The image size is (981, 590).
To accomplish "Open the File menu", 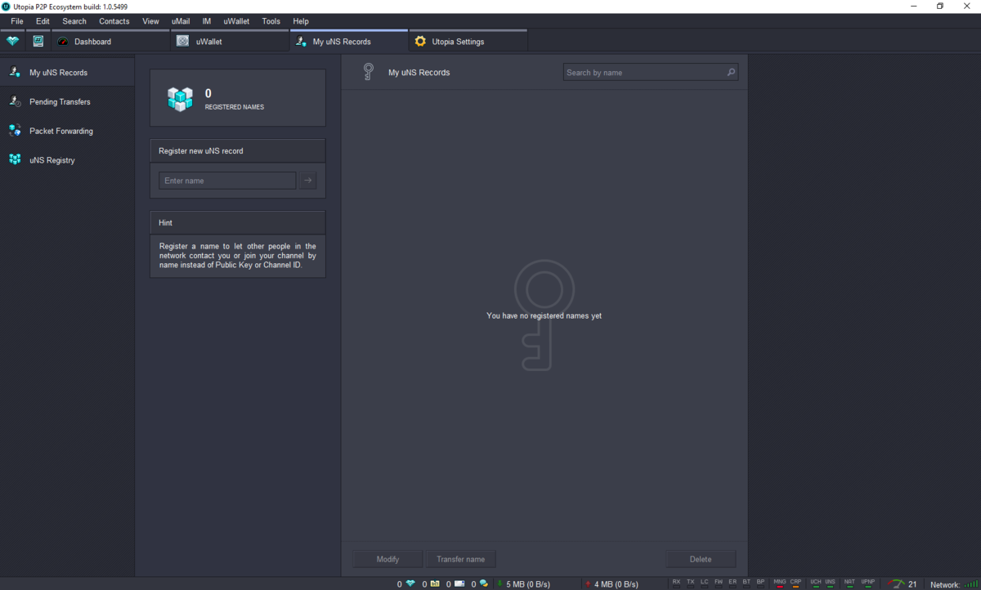I will 17,21.
